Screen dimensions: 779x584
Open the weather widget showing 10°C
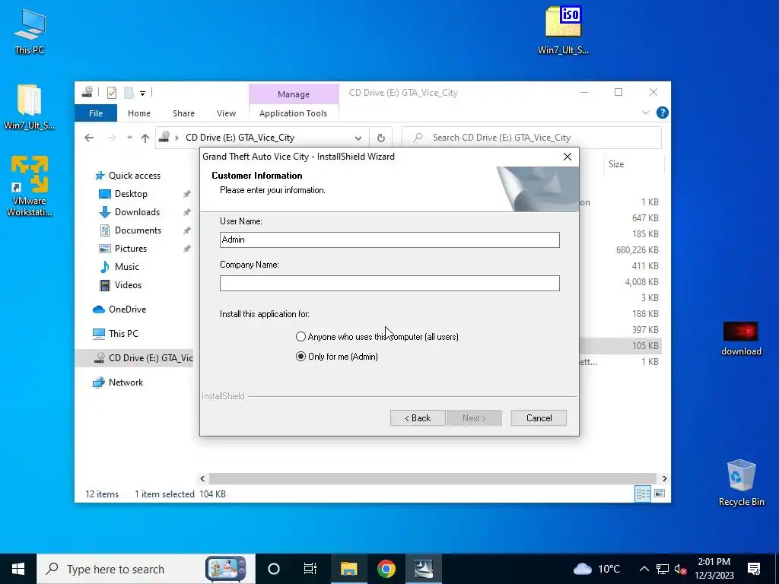tap(596, 569)
